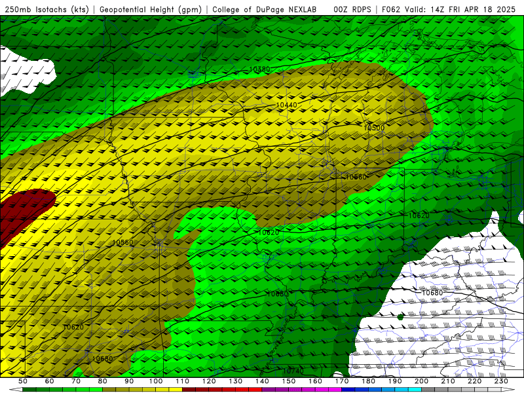Click the "F062 Valid: 14Z FRI APR 18 2025" text
Viewport: 524px width, 393px height.
pyautogui.click(x=449, y=9)
